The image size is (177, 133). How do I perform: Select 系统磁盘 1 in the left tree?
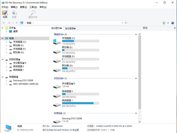click(19, 70)
